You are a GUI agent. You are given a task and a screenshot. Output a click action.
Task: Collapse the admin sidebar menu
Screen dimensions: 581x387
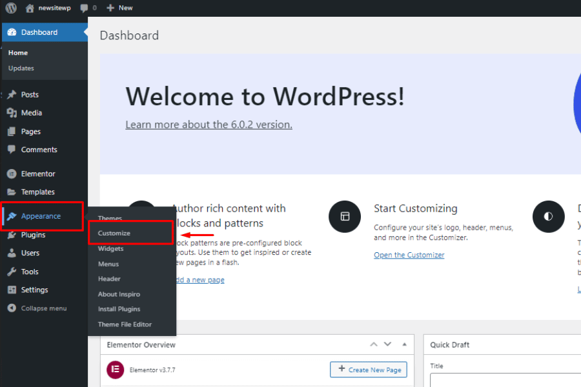(x=37, y=308)
